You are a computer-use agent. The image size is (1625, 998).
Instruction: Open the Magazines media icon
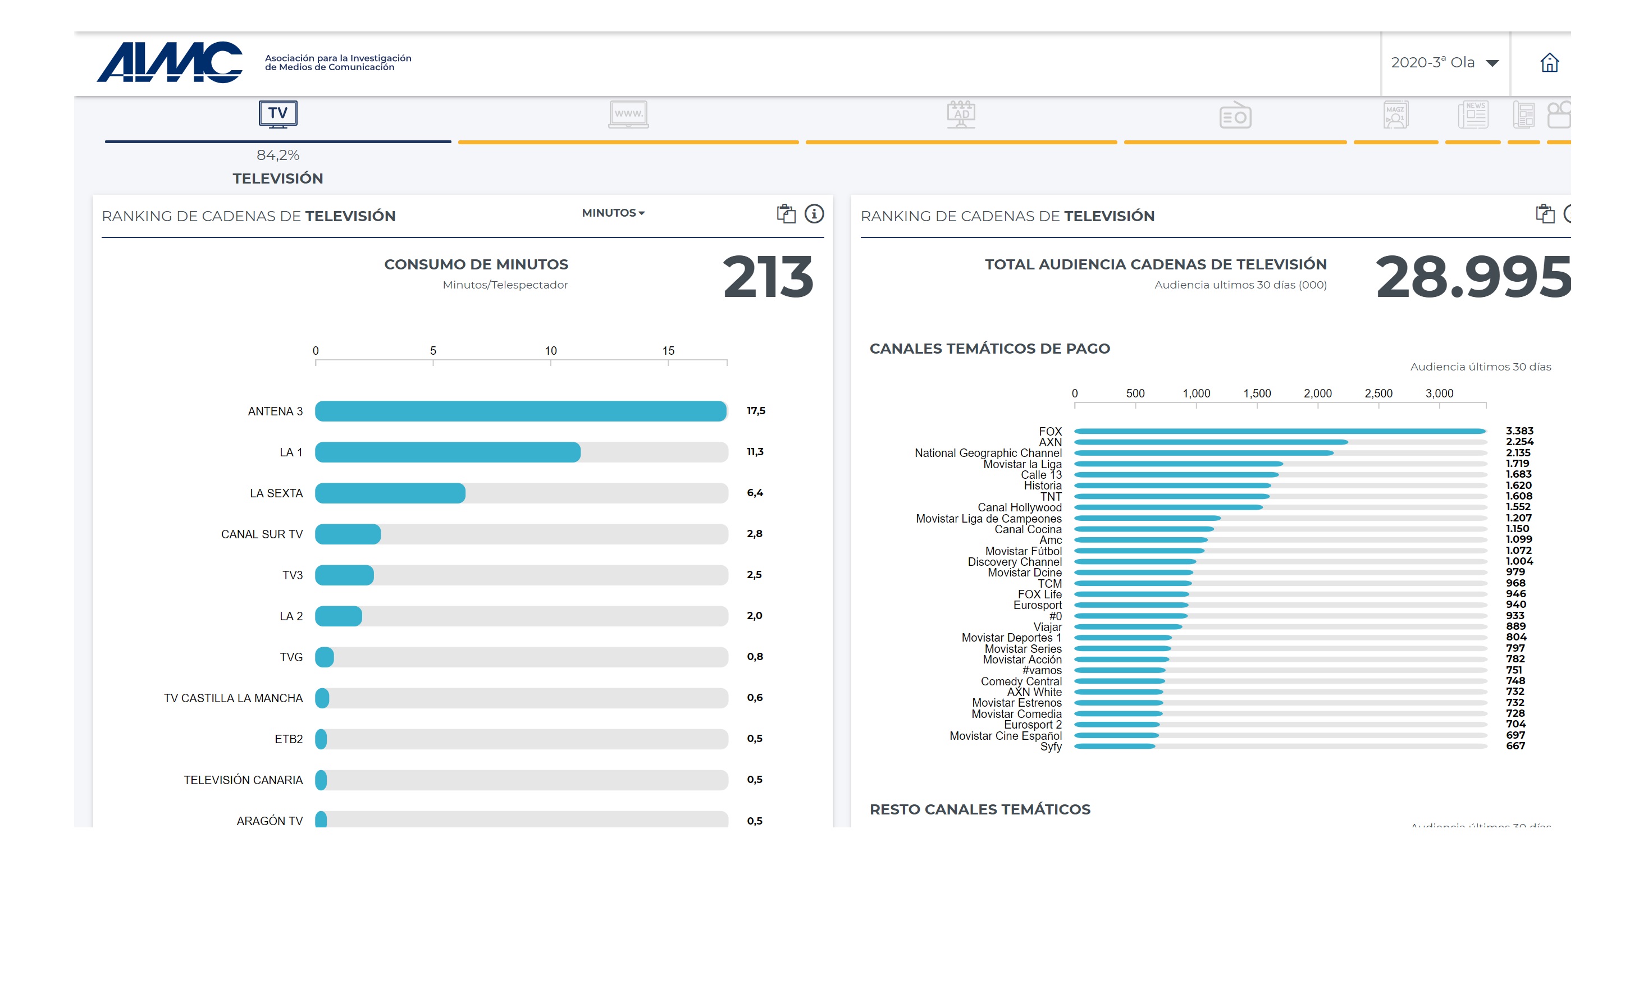[x=1395, y=115]
